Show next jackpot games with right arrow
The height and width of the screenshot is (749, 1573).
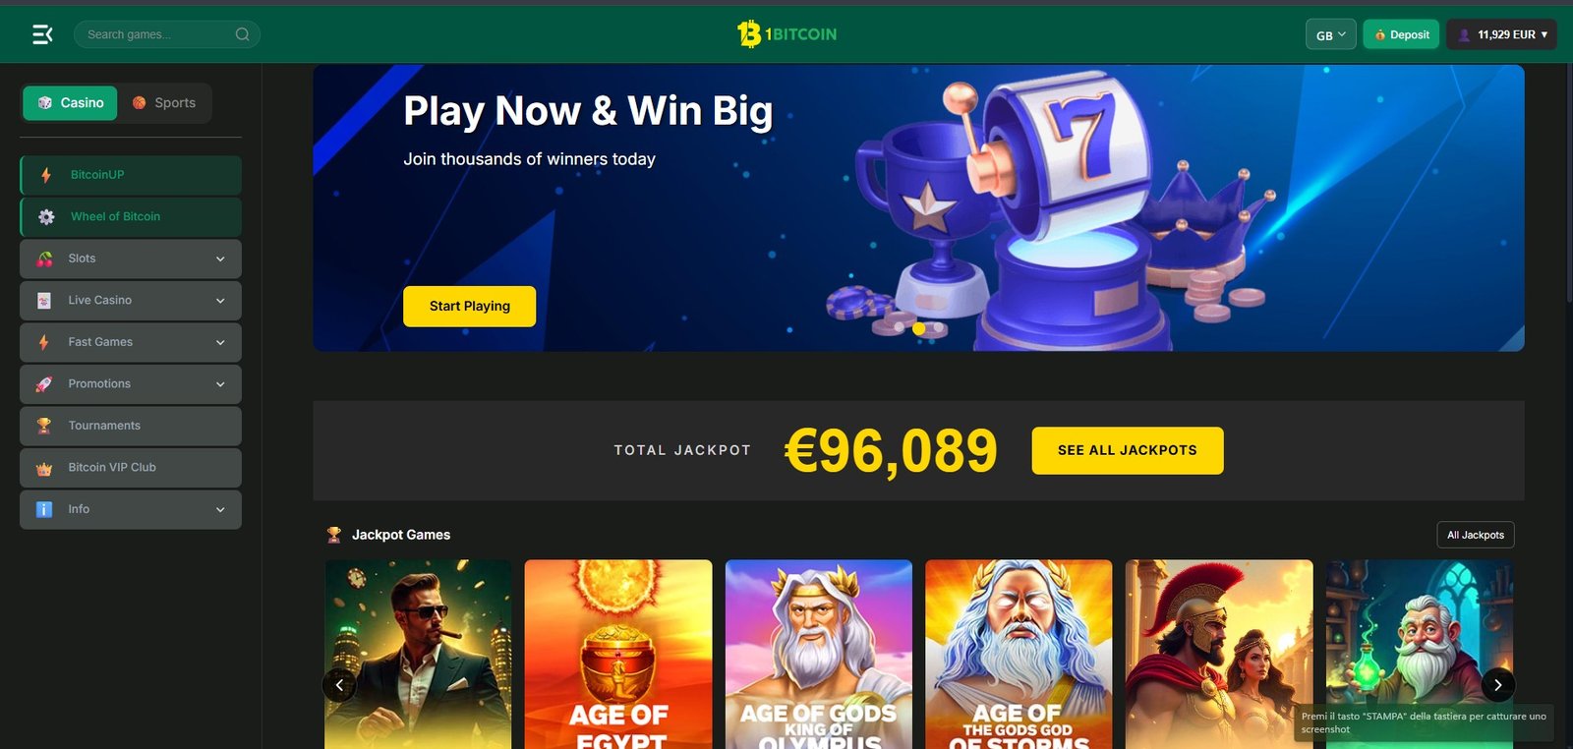click(1497, 685)
